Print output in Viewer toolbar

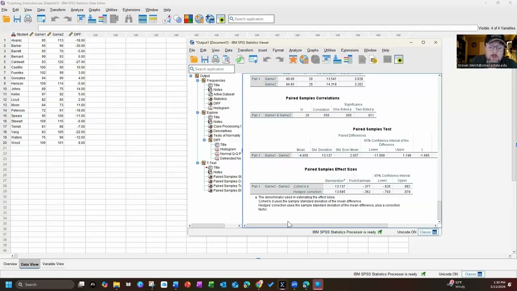(215, 60)
